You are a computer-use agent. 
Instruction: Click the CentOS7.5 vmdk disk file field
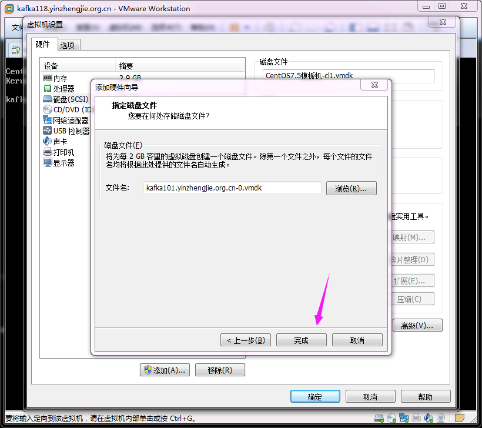[349, 76]
